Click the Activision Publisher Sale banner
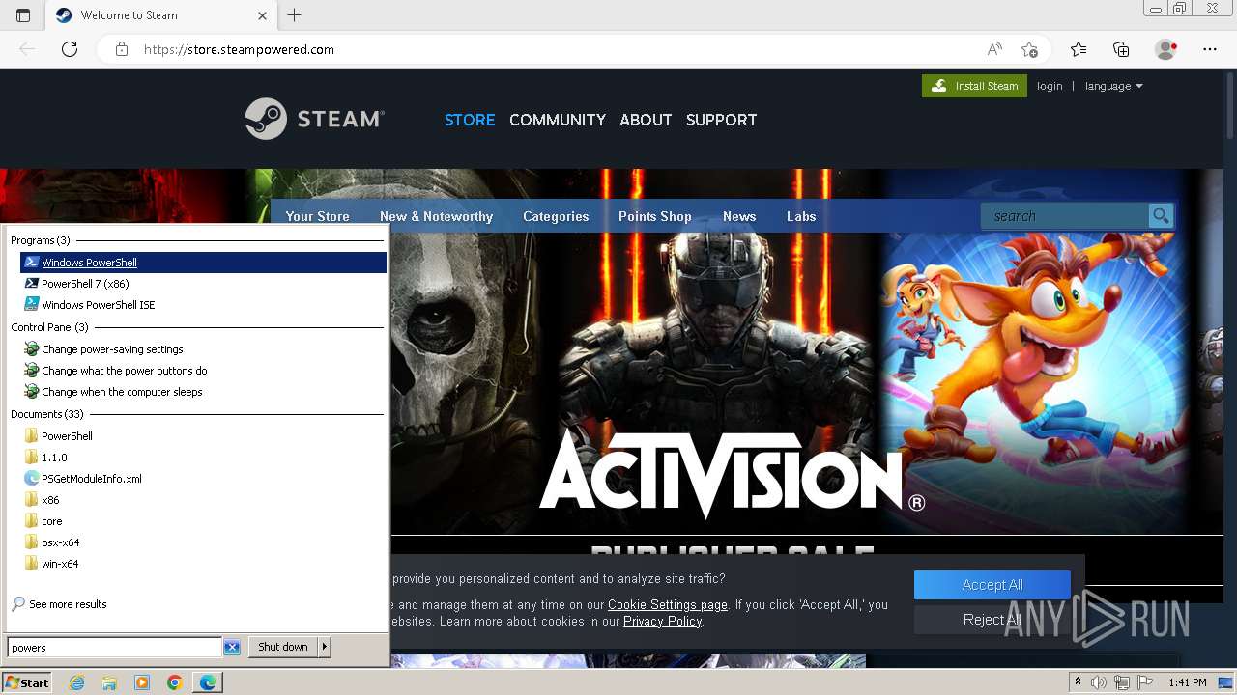The width and height of the screenshot is (1237, 695). pyautogui.click(x=732, y=386)
